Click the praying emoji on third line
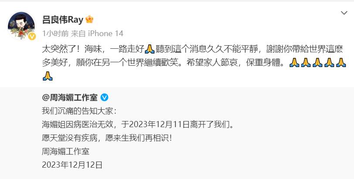This screenshot has height=179, width=354. click(48, 76)
